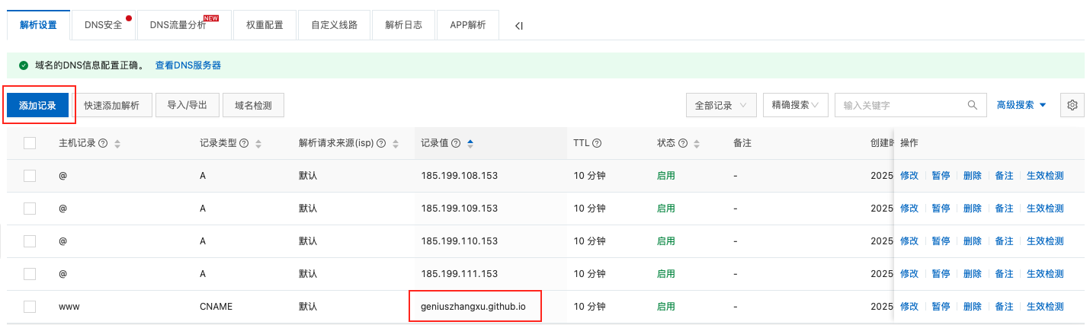Check the 185.199.111.153 row checkbox
The height and width of the screenshot is (325, 1090).
[30, 274]
